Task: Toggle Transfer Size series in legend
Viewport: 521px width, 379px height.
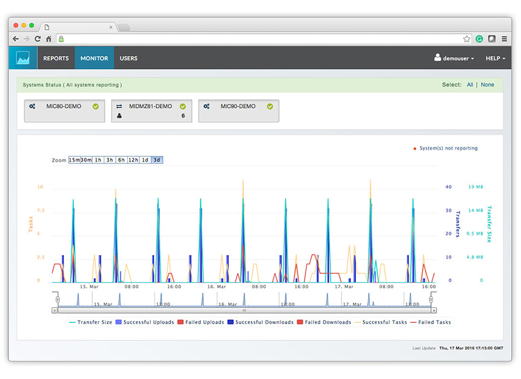Action: [x=90, y=322]
